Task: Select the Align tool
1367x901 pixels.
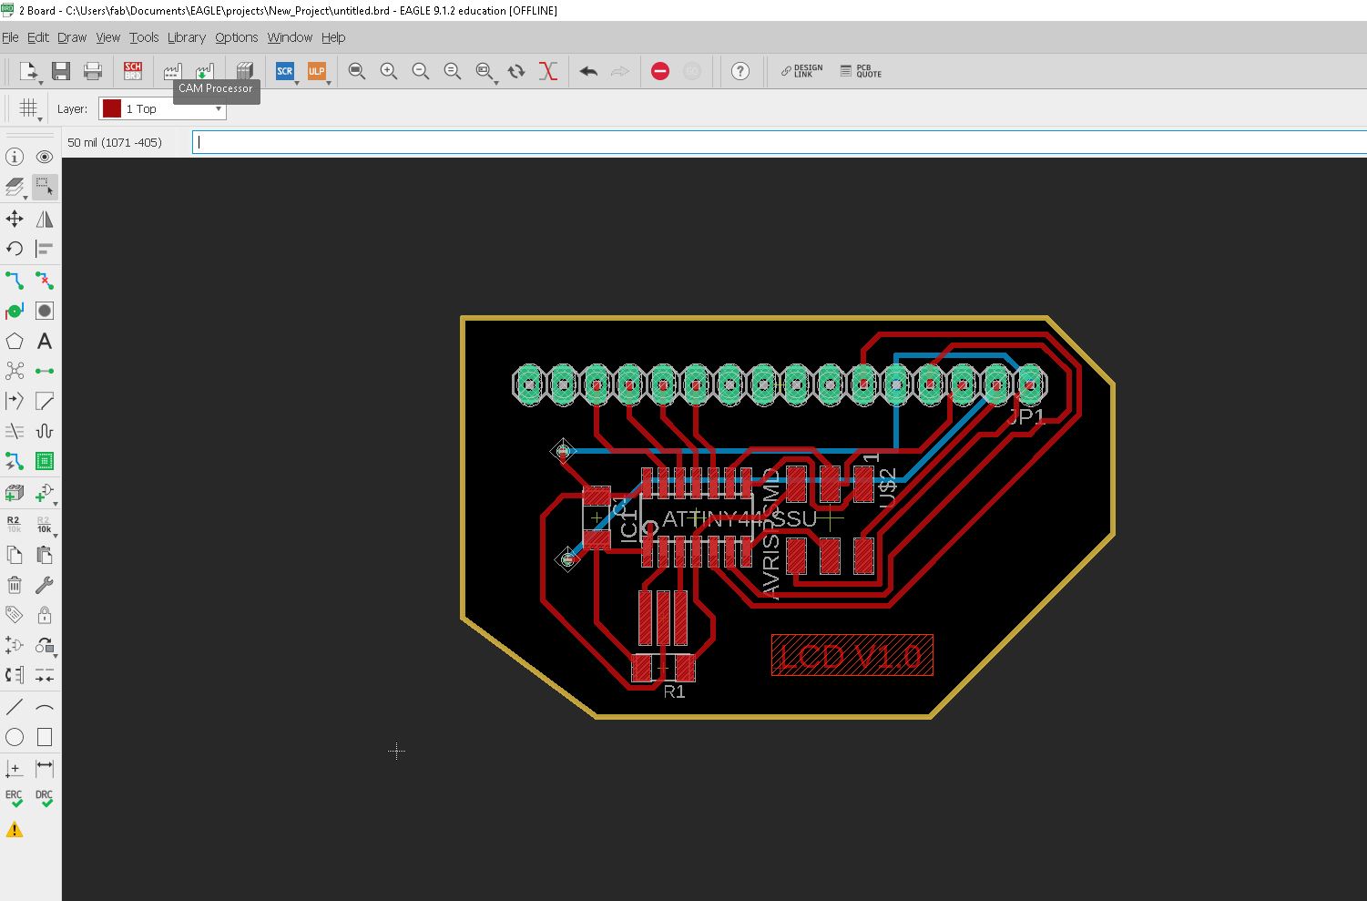Action: [x=45, y=249]
